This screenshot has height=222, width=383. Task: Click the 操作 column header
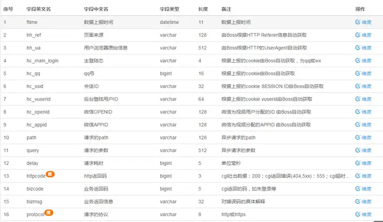(x=360, y=9)
